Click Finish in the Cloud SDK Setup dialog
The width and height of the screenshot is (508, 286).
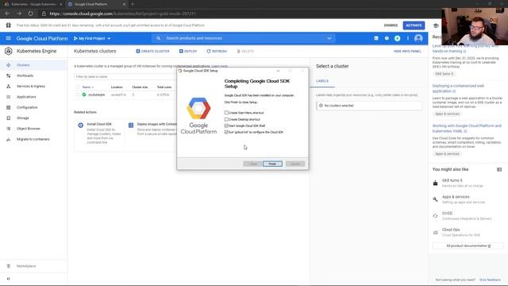point(272,164)
